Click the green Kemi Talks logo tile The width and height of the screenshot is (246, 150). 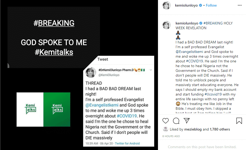[x=57, y=109]
